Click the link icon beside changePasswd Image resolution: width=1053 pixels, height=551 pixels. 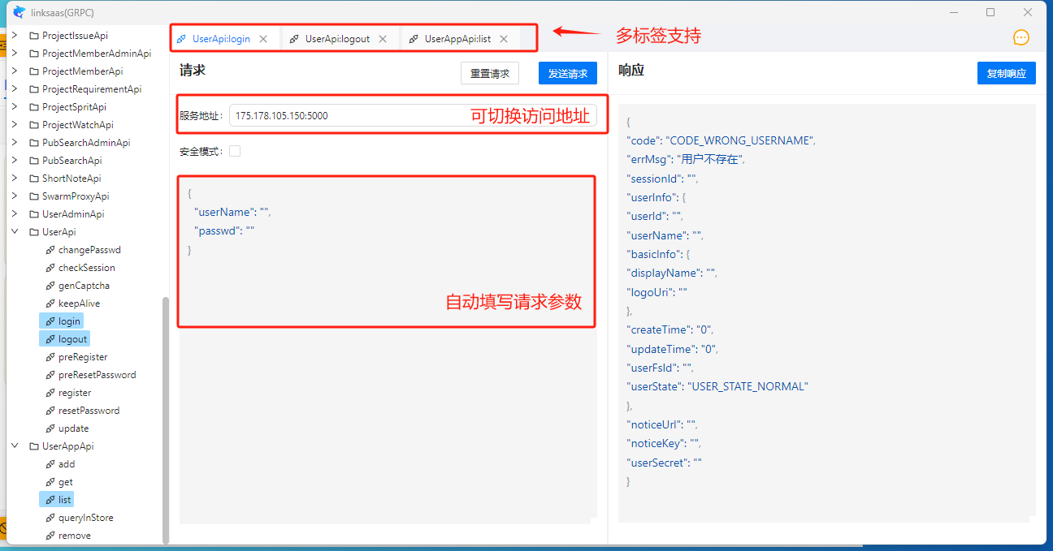point(50,250)
